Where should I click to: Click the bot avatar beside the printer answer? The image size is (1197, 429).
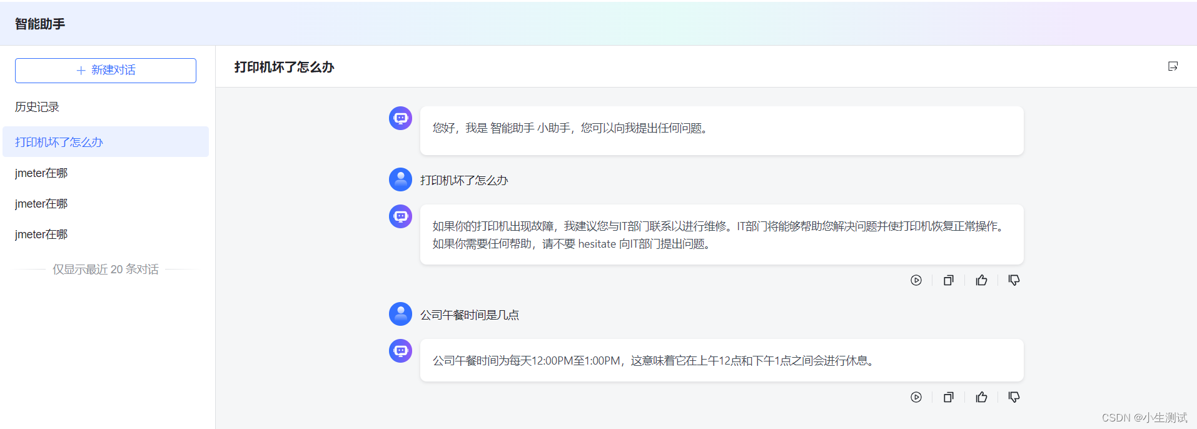(x=400, y=216)
